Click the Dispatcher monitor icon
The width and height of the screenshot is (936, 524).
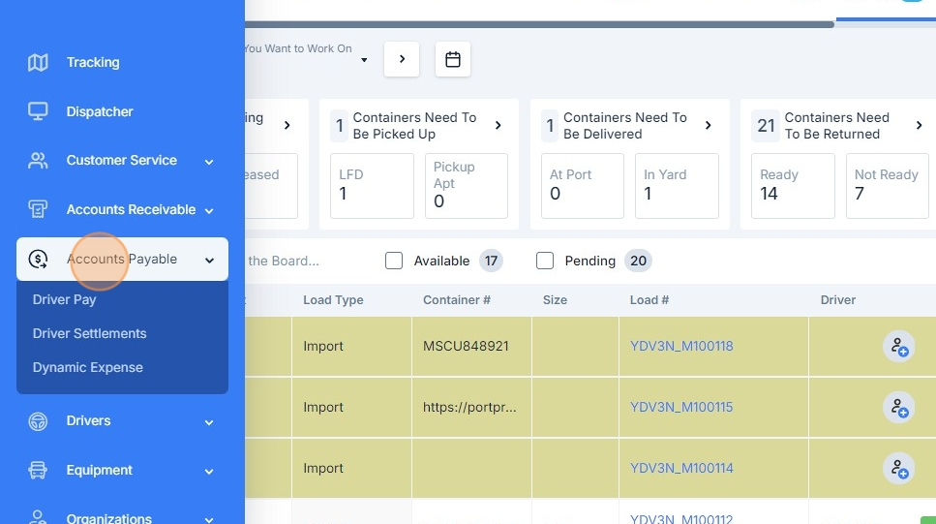coord(38,111)
